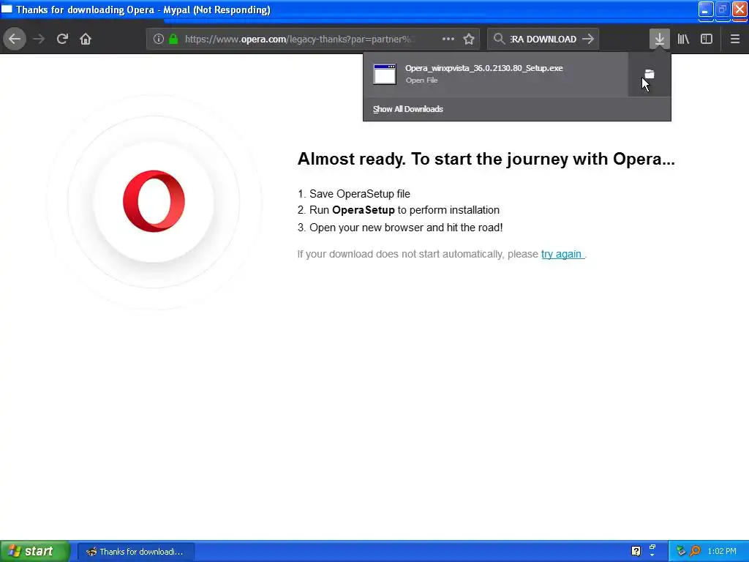749x562 pixels.
Task: Submit search with the arrow button
Action: tap(589, 39)
